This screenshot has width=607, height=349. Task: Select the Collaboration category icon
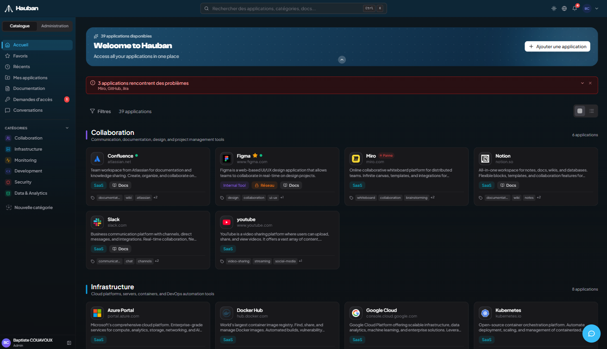[x=8, y=138]
